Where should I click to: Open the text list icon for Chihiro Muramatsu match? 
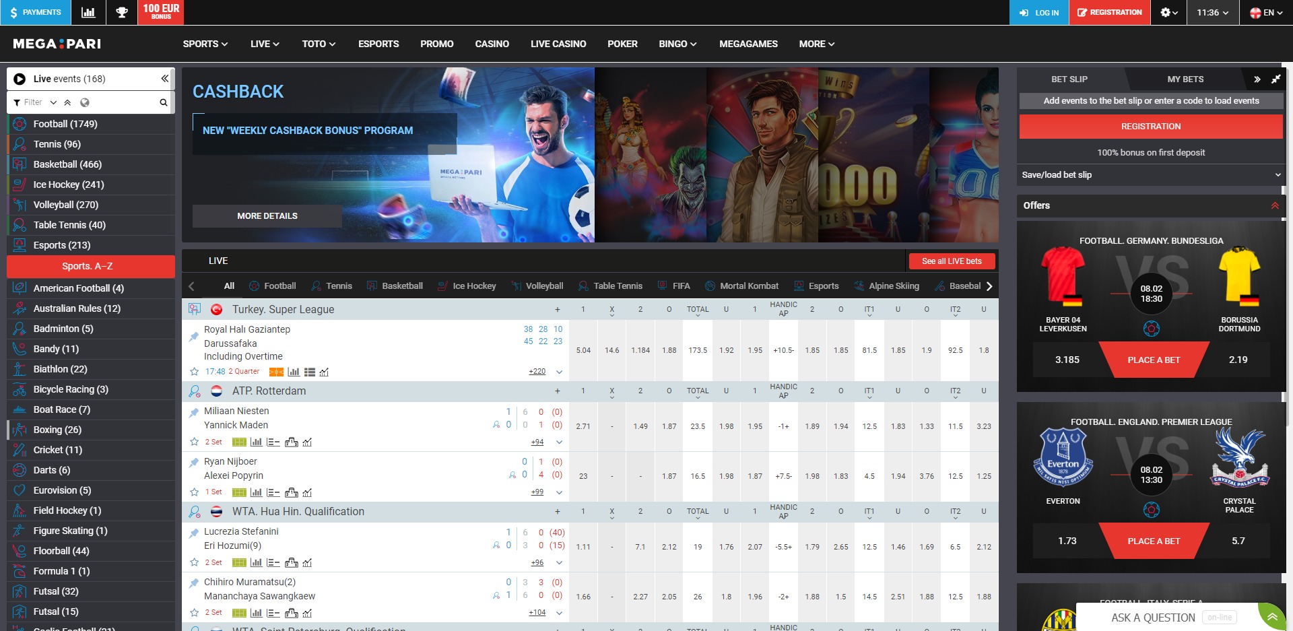point(273,613)
